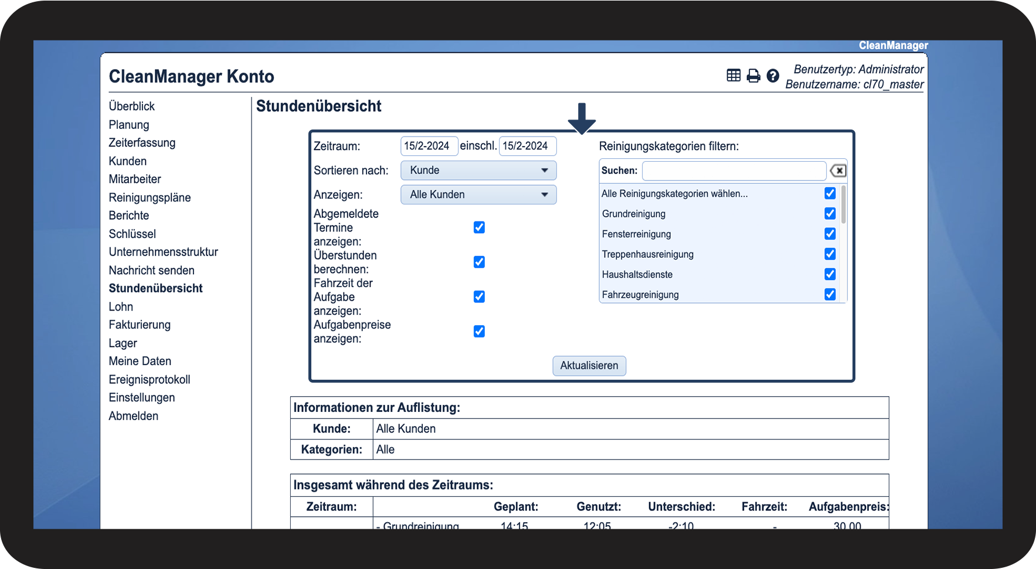This screenshot has height=569, width=1036.
Task: Open help via question mark icon
Action: click(773, 76)
